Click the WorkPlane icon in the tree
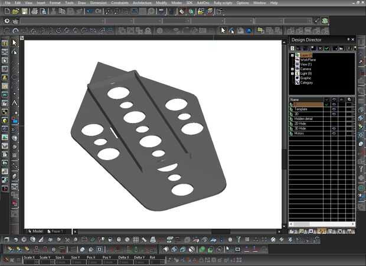Screen dimensions: 366x266 pyautogui.click(x=298, y=60)
